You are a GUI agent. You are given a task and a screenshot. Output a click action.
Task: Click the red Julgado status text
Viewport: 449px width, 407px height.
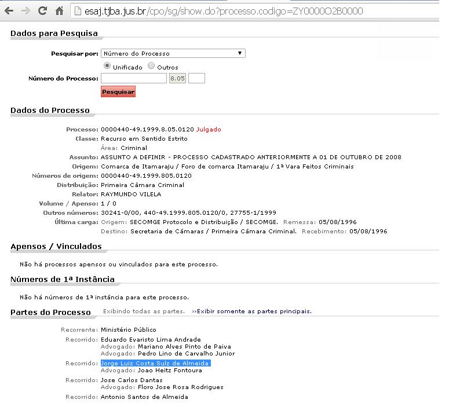tap(209, 129)
